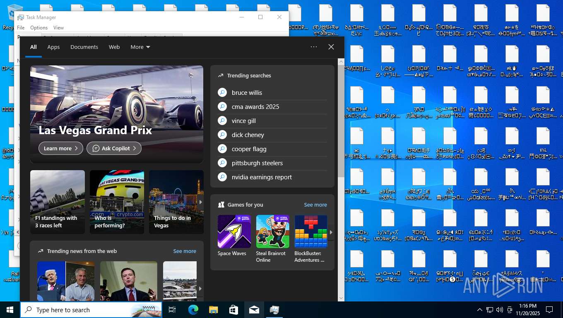
Task: Click next arrow in Games for you
Action: coord(331,232)
